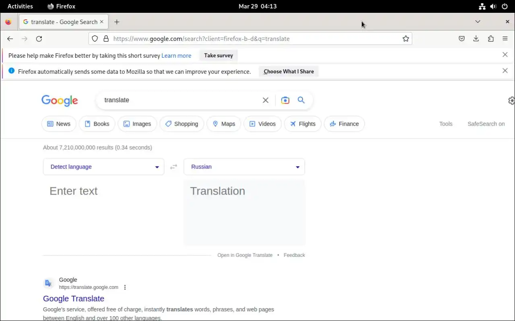
Task: Open the search Tools options
Action: point(446,124)
